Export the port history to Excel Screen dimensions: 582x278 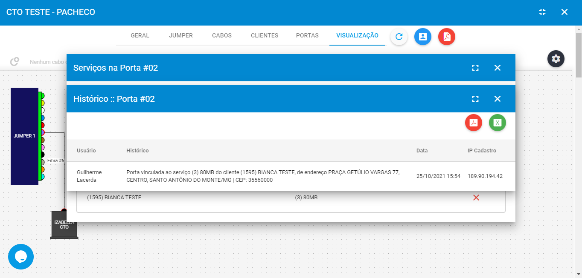(498, 123)
